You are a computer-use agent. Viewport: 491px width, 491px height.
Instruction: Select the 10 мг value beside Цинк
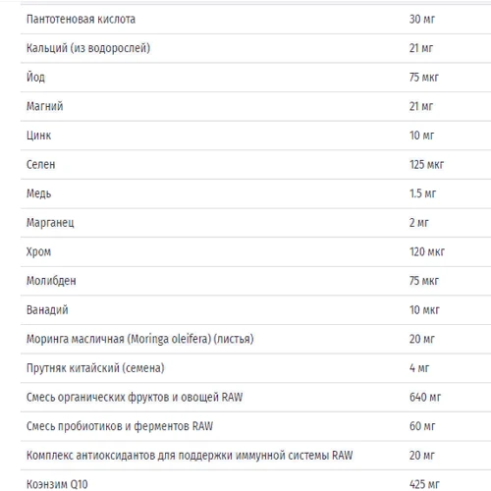tap(421, 136)
